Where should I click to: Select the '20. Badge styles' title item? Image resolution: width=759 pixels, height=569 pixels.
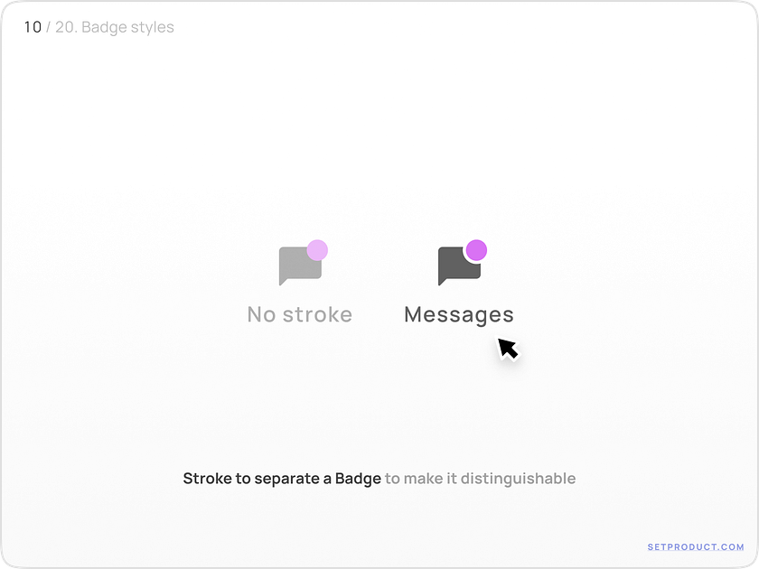tap(117, 27)
